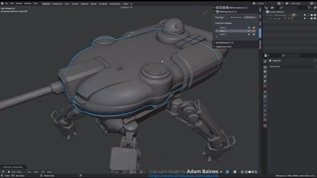Switch to the Video workspace tab
Viewport: 317px width, 178px height.
126,4
